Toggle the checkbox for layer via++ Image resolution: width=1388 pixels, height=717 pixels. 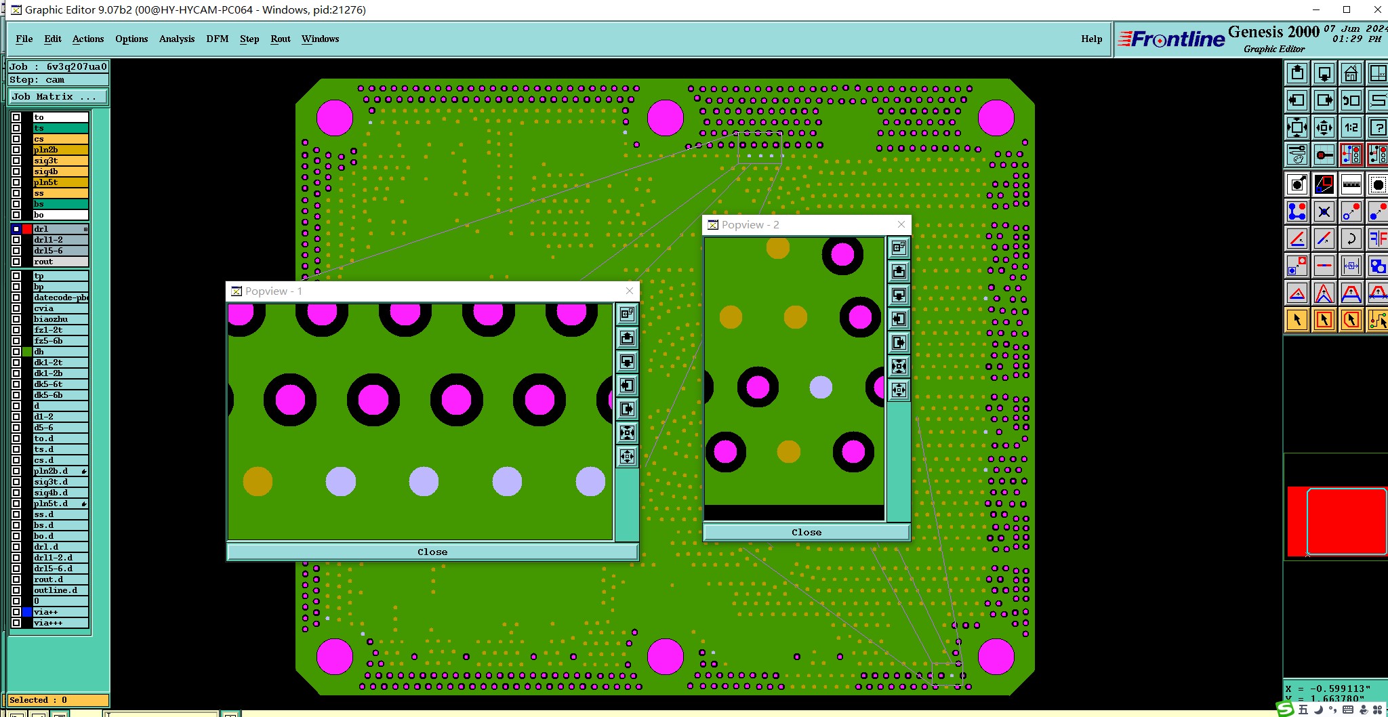click(16, 612)
